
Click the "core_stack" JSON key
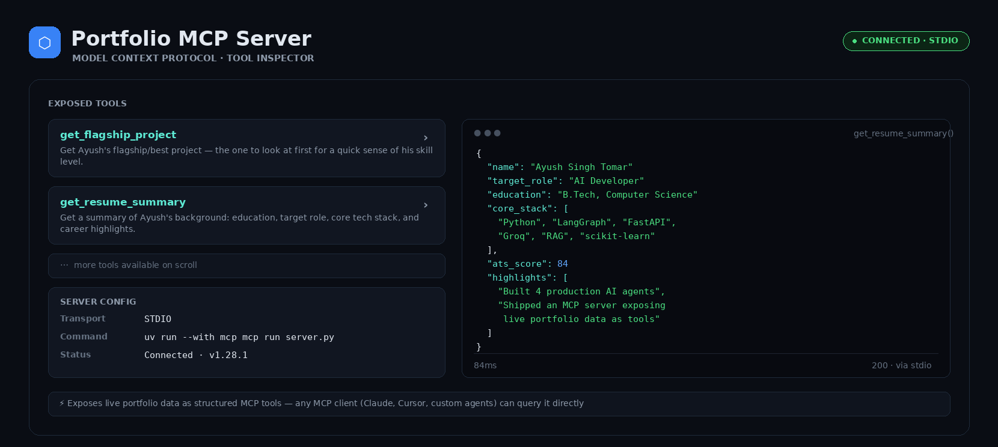(x=519, y=208)
